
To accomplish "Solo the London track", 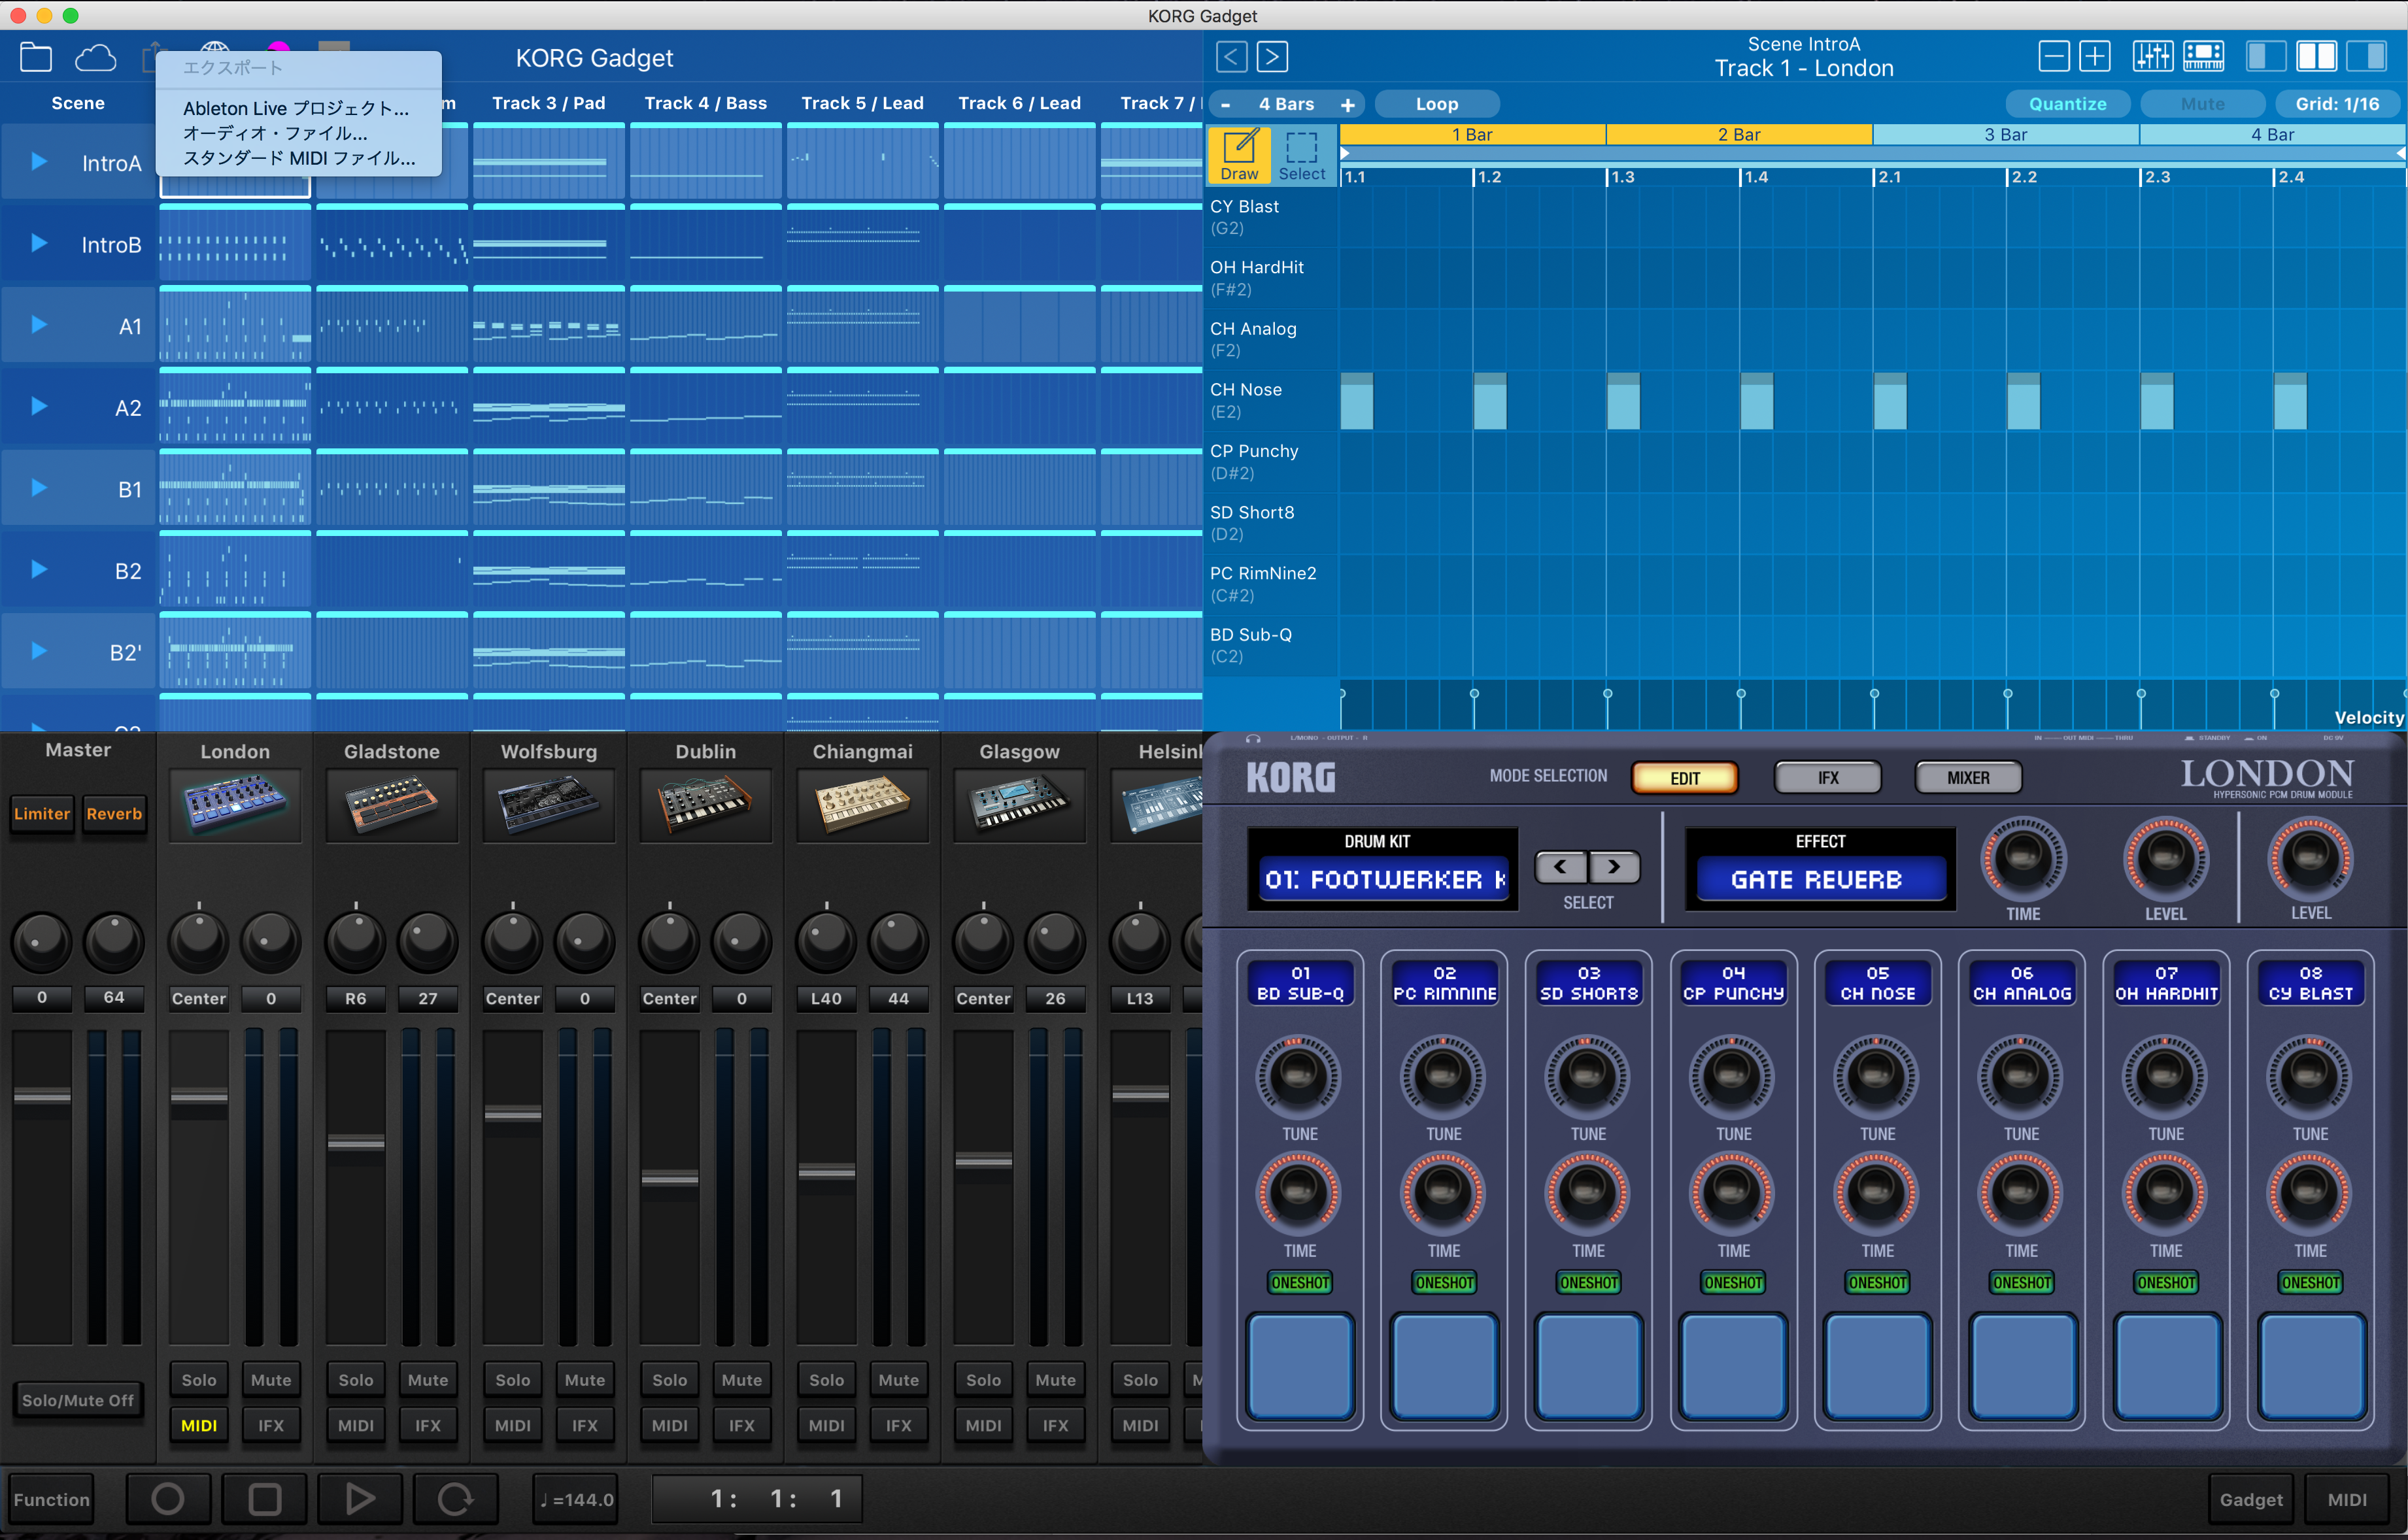I will click(x=199, y=1380).
